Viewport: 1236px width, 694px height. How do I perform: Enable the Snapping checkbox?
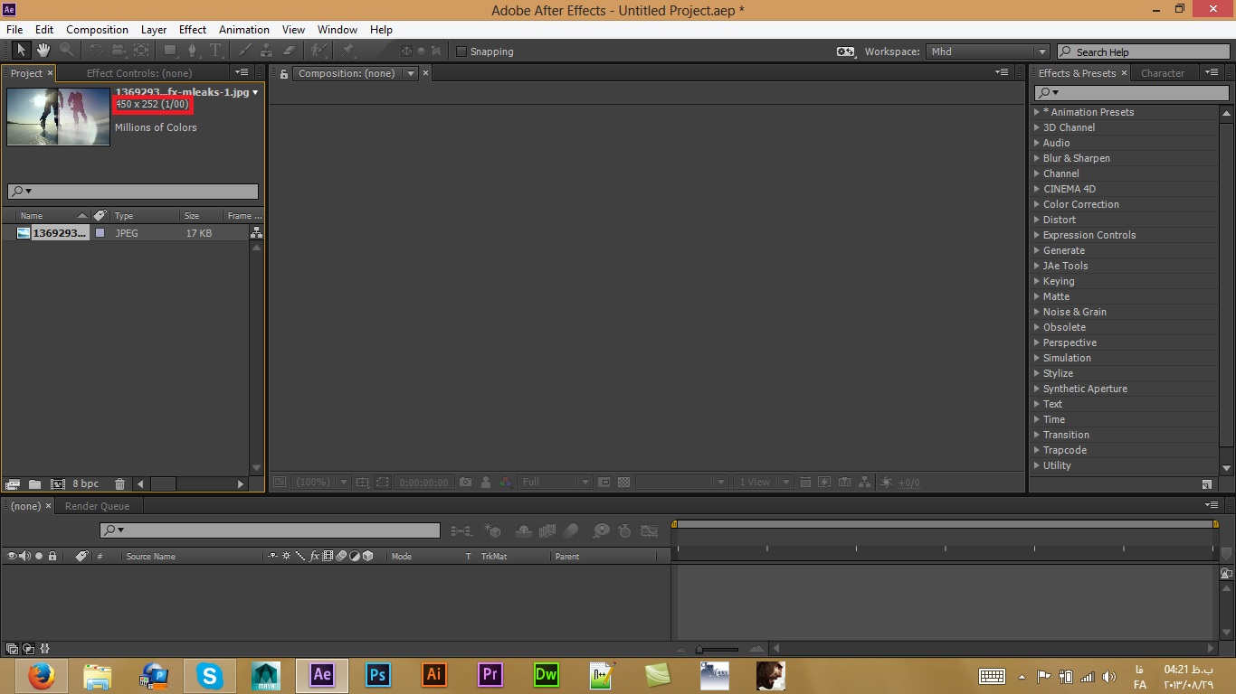(461, 52)
